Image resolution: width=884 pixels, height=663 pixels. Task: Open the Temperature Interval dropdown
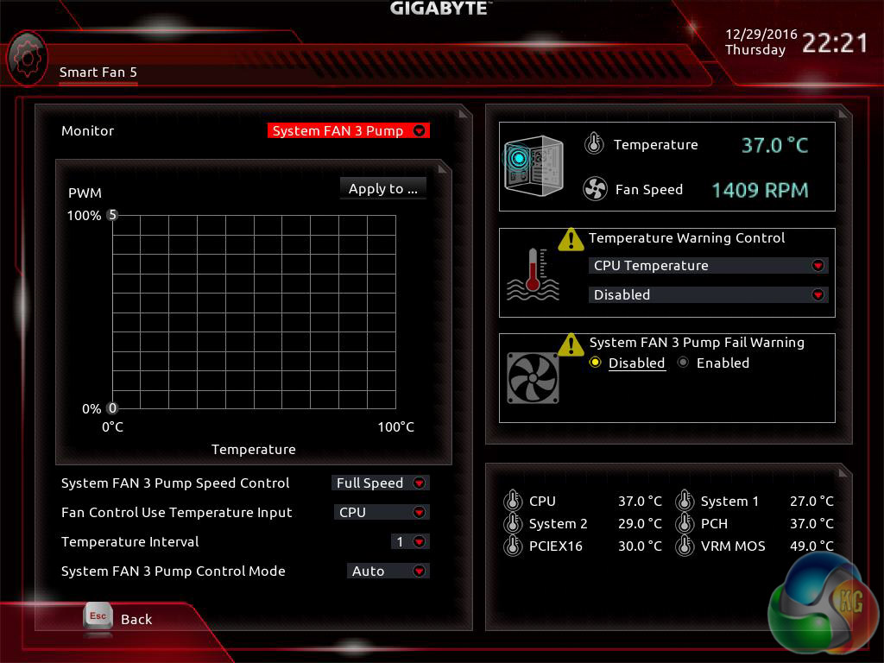pos(410,542)
